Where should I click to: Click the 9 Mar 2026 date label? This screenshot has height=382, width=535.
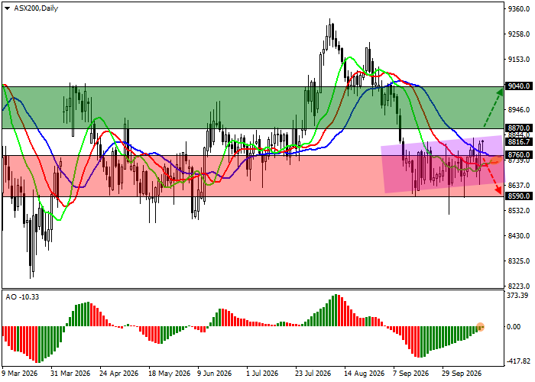click(x=20, y=374)
